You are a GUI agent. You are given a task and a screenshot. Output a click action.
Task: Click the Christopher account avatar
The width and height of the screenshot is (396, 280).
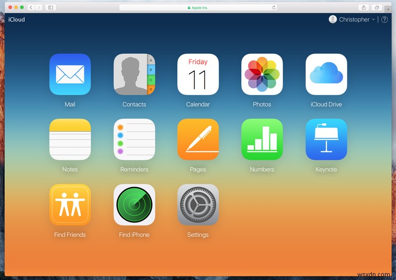(x=333, y=19)
